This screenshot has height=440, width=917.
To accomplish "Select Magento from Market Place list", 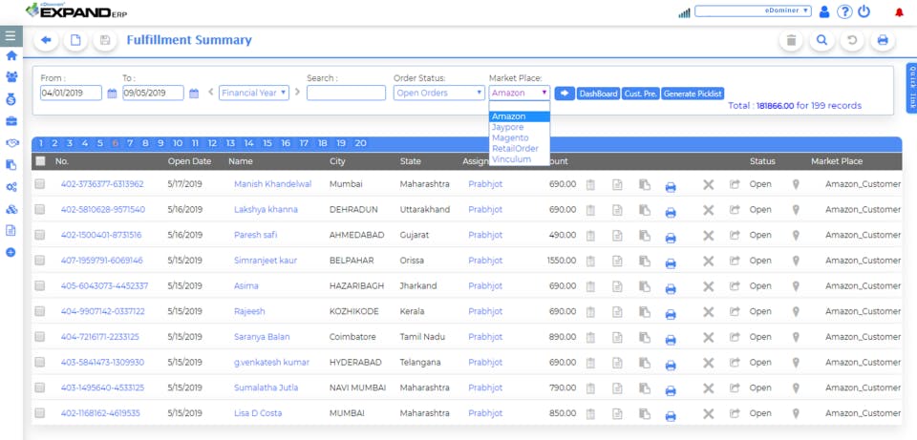I will coord(510,138).
